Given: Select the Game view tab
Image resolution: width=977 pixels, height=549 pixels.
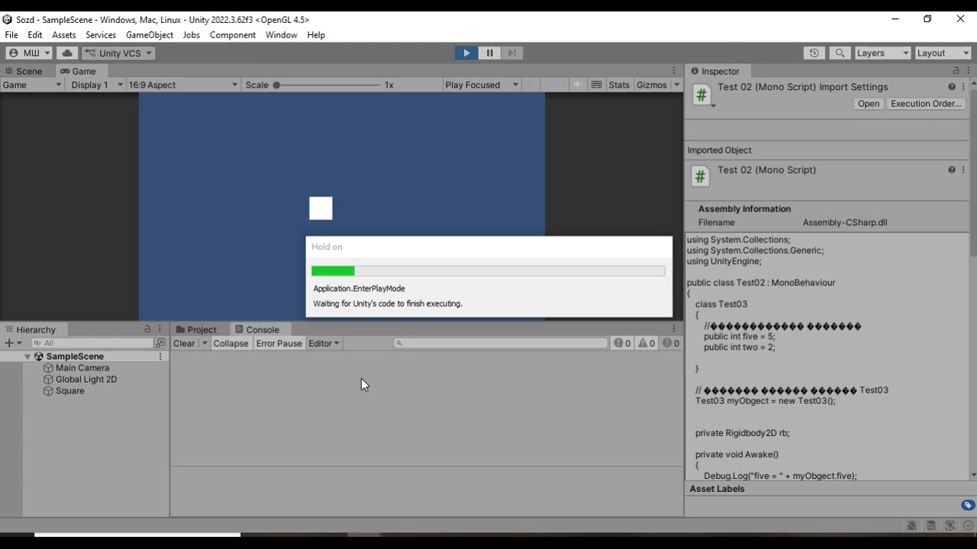Looking at the screenshot, I should click(x=79, y=71).
